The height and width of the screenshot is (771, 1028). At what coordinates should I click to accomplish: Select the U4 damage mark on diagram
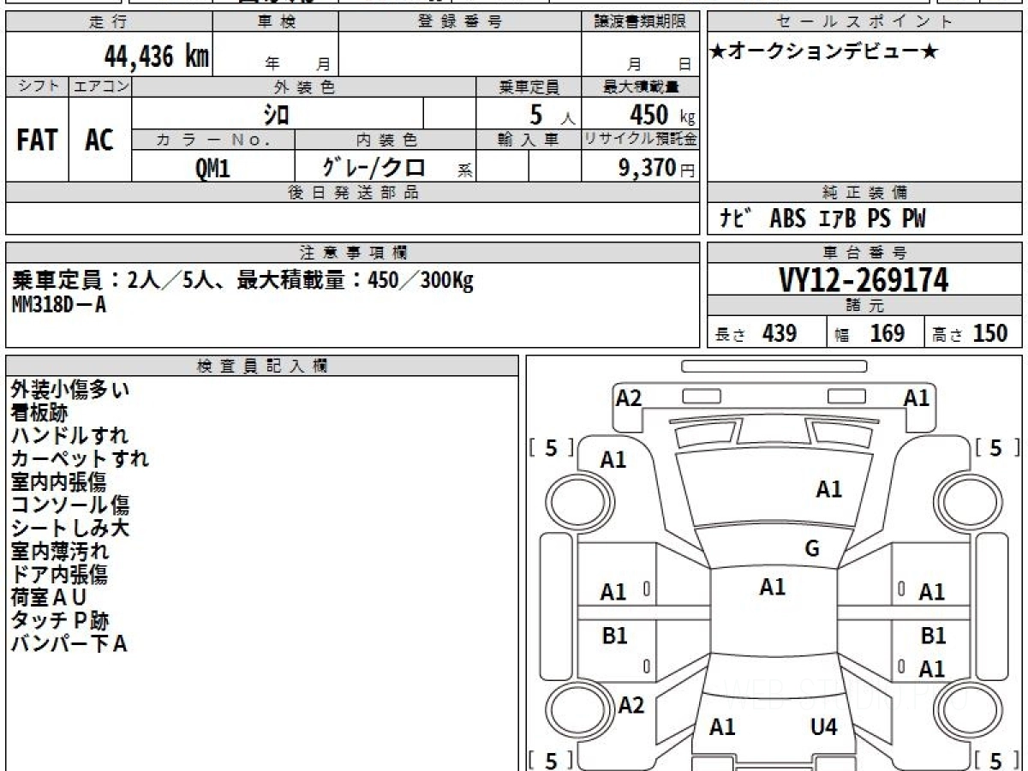[x=823, y=728]
